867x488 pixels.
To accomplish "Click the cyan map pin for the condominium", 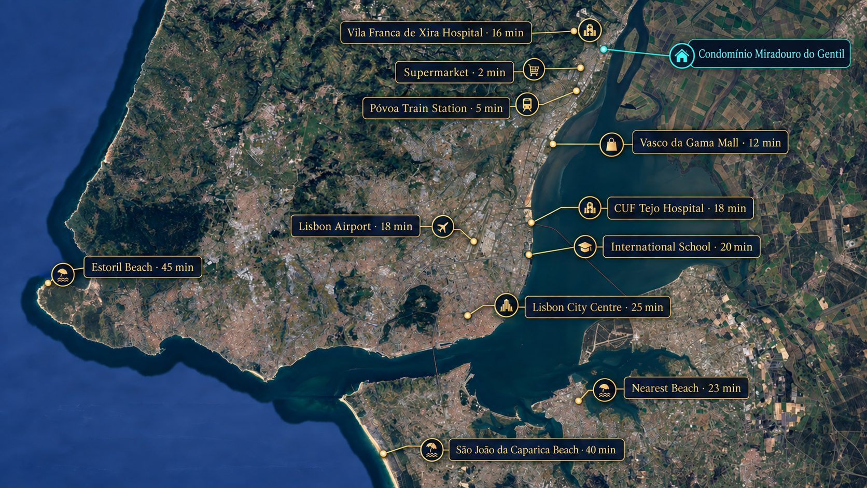I will (604, 49).
